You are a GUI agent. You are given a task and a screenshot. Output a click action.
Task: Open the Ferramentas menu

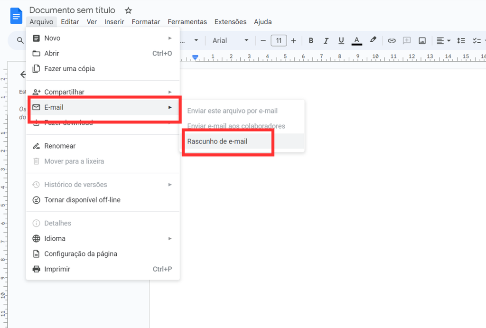[187, 22]
